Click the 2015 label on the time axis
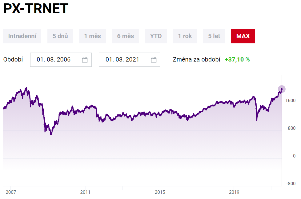Viewport: 301px width, 199px height. point(160,192)
